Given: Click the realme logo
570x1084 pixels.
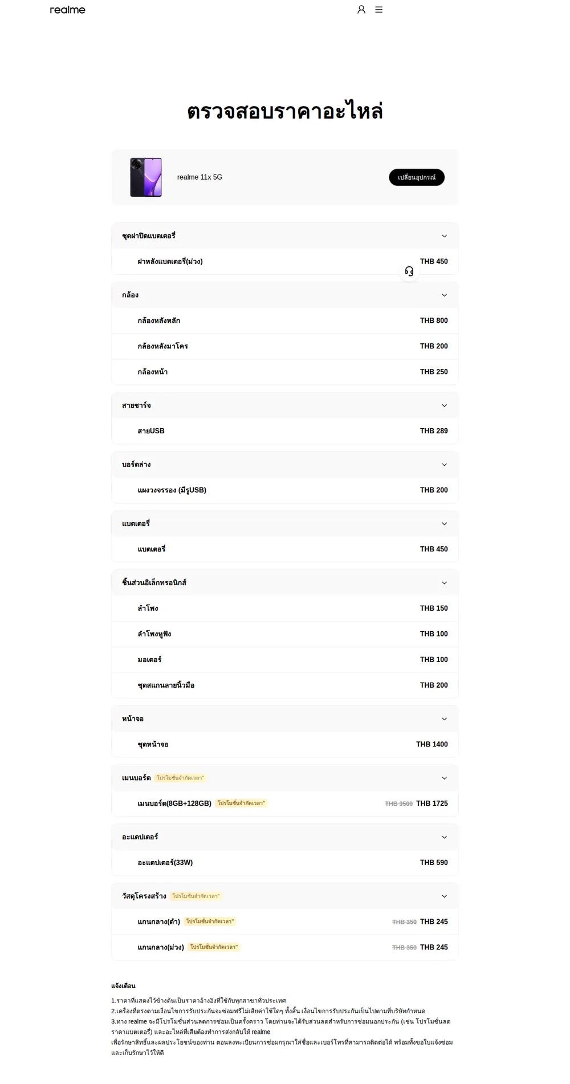Looking at the screenshot, I should [x=67, y=10].
